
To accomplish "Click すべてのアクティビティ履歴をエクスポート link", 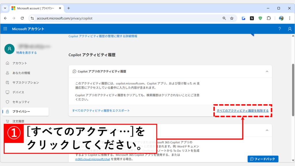I will click(101, 111).
